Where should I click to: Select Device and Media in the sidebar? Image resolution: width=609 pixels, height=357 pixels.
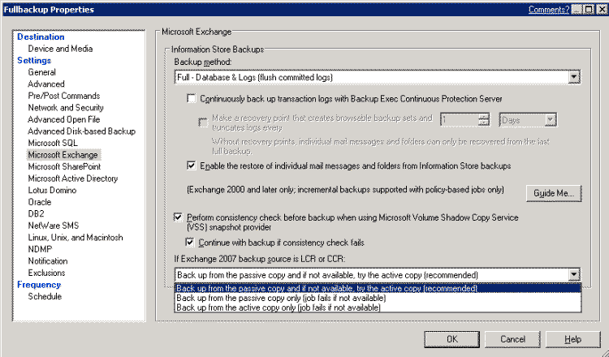pos(60,49)
